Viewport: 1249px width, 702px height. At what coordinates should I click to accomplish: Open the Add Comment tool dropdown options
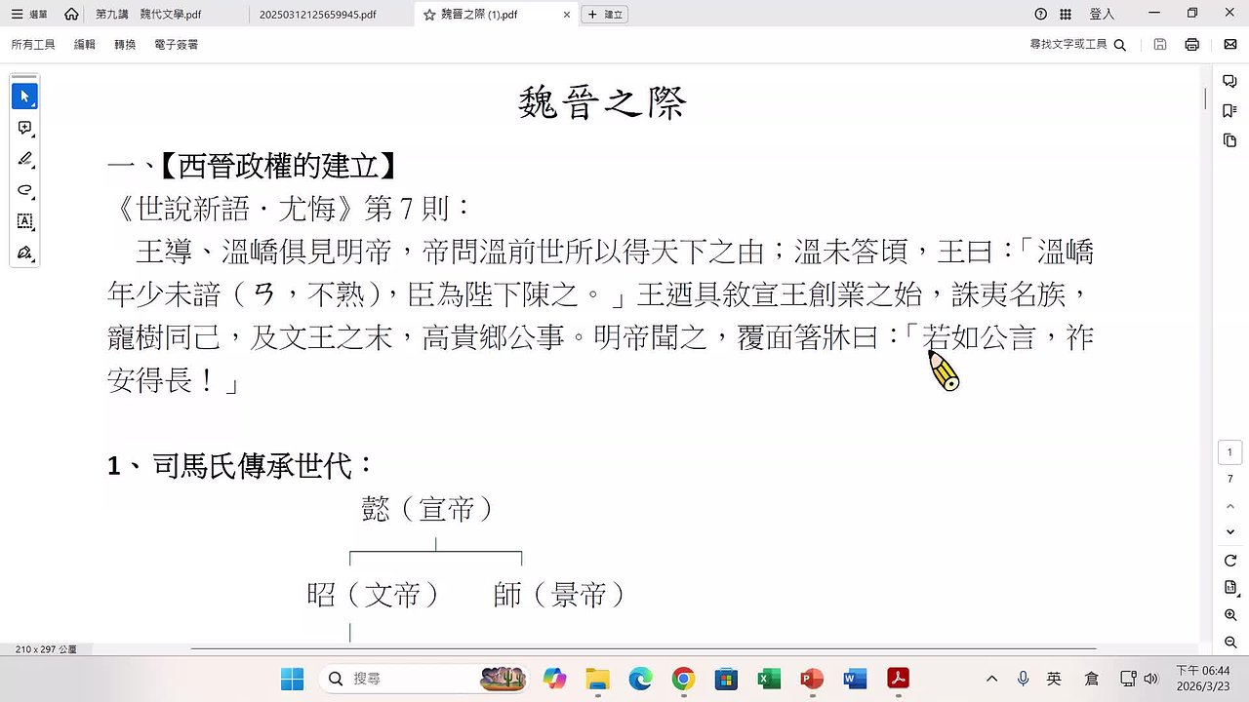(x=35, y=136)
